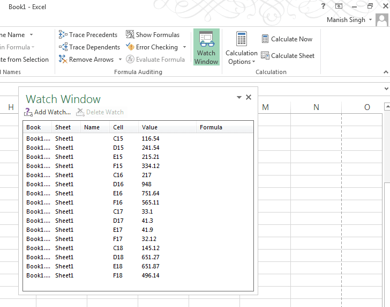This screenshot has width=390, height=307.
Task: Click the Trace Dependents icon
Action: [x=63, y=47]
